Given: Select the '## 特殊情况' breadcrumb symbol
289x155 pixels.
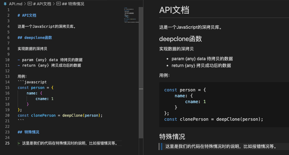Looking at the screenshot, I should click(x=73, y=4).
